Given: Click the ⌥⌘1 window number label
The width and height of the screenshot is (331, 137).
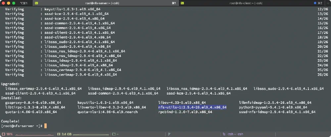Looking at the screenshot, I should coord(23,3).
